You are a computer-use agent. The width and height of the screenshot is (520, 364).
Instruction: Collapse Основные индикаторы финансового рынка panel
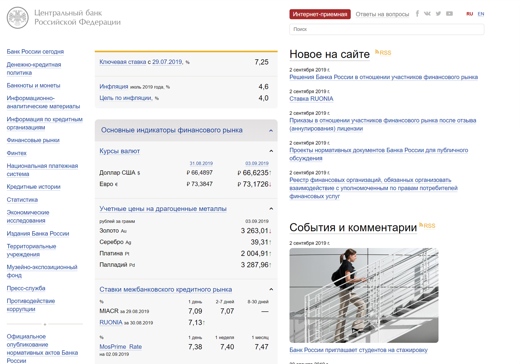(271, 131)
